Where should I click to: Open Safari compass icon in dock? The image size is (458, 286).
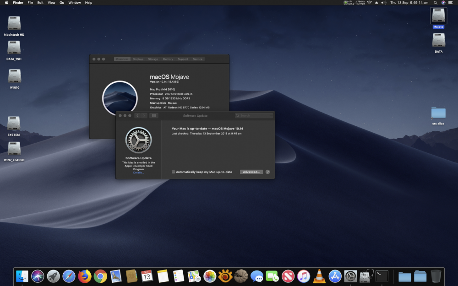tap(69, 276)
